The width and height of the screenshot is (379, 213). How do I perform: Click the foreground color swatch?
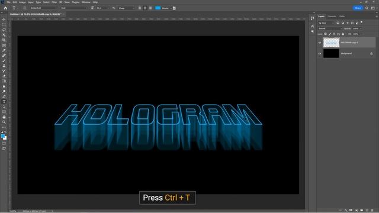click(x=2, y=136)
